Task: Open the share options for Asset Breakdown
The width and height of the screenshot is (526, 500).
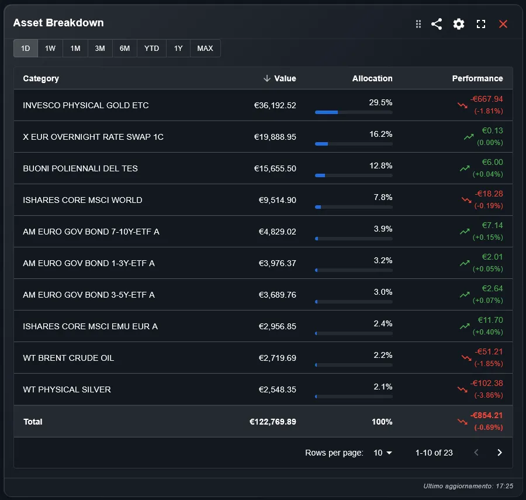Action: tap(437, 24)
